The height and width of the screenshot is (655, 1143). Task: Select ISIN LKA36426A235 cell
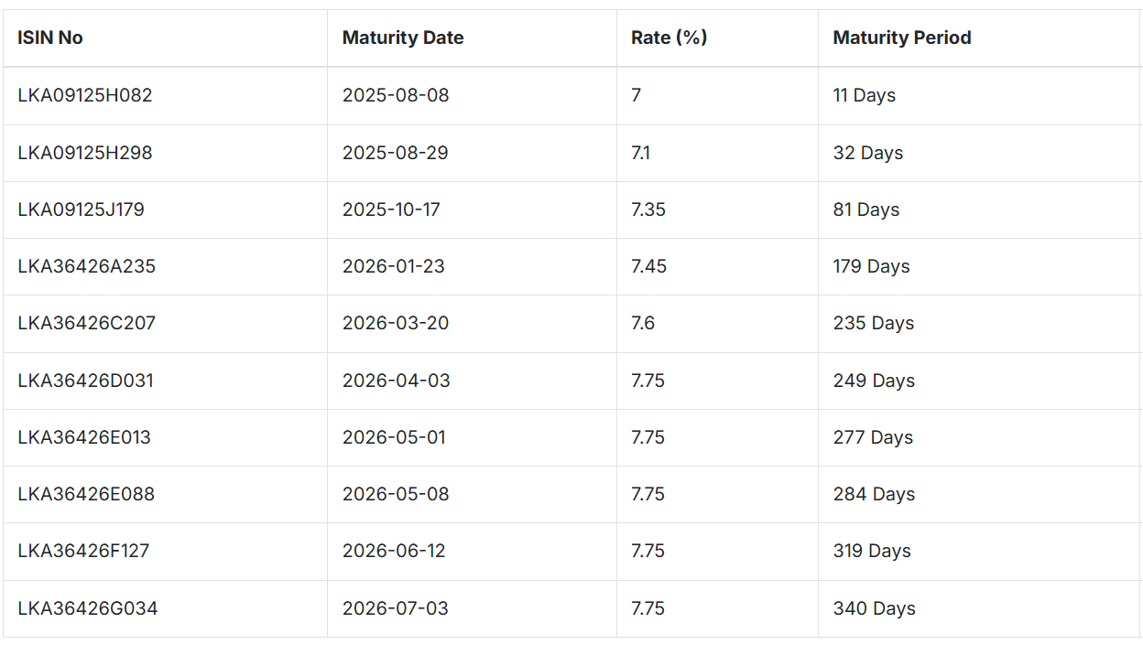(165, 266)
